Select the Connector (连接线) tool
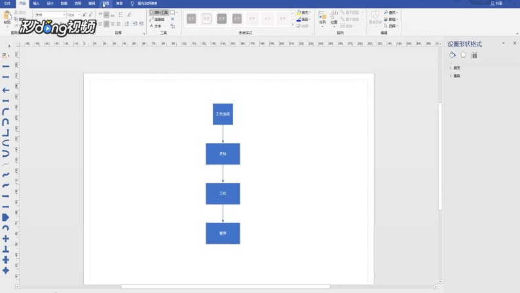Screen dimensions: 520x293 click(157, 19)
